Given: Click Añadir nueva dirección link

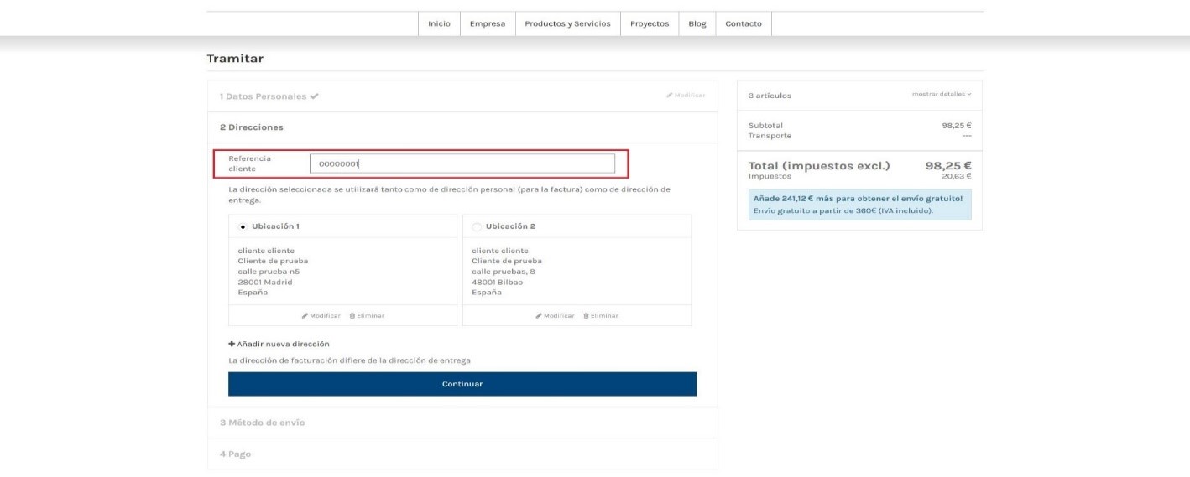Looking at the screenshot, I should (x=279, y=344).
